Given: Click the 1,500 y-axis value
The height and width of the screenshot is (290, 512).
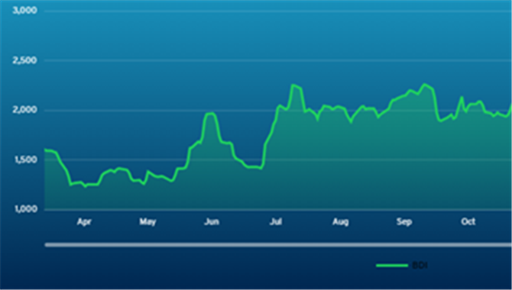Looking at the screenshot, I should pyautogui.click(x=25, y=159).
